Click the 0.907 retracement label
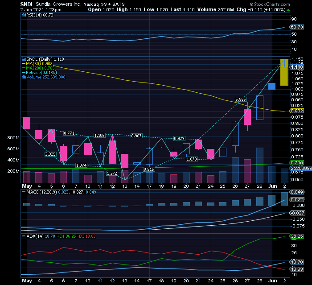Image resolution: width=312 pixels, height=285 pixels. 136,136
